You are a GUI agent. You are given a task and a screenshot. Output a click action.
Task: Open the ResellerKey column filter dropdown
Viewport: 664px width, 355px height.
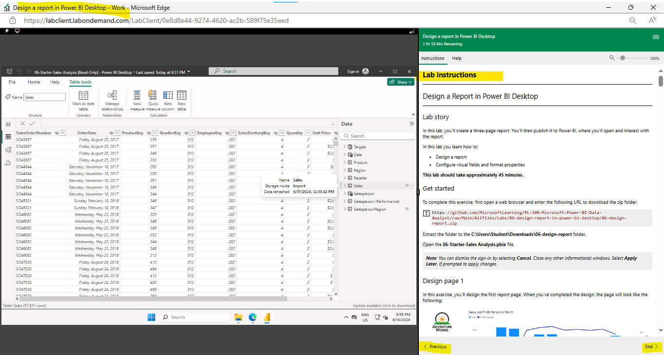coord(192,133)
